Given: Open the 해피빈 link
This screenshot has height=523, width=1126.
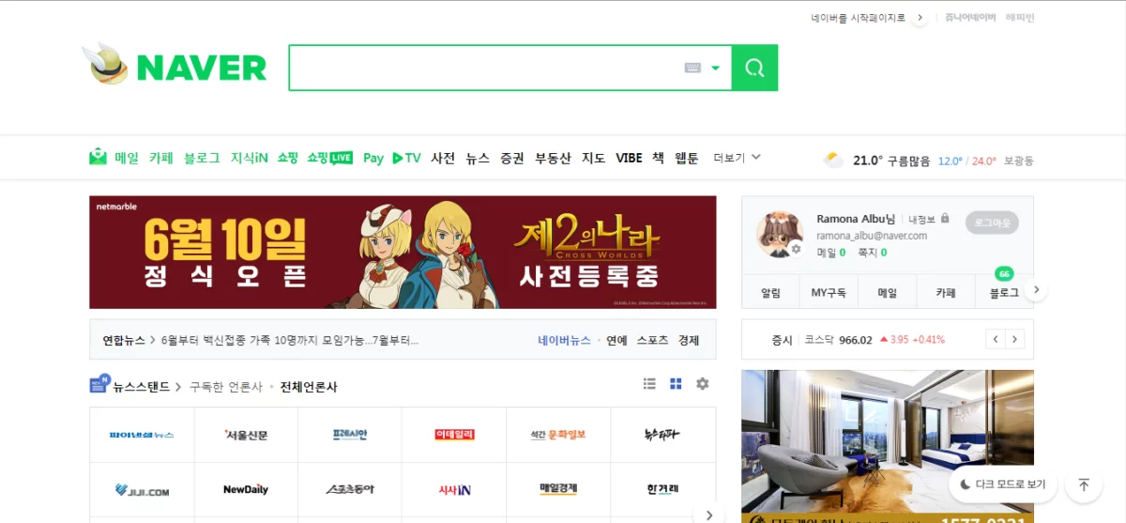Looking at the screenshot, I should pyautogui.click(x=1020, y=18).
